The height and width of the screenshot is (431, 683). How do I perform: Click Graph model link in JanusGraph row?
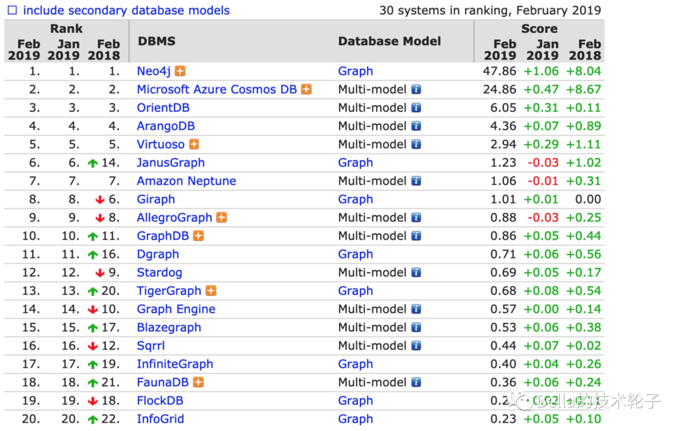coord(355,162)
